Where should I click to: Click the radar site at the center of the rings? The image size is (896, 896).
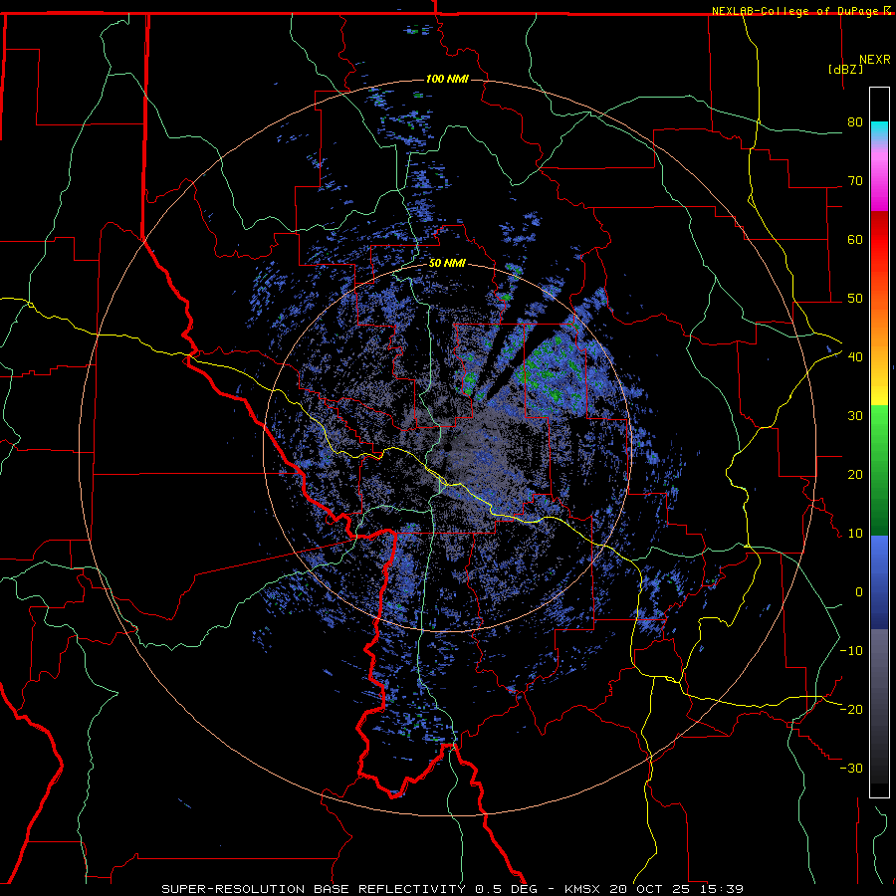tap(447, 446)
